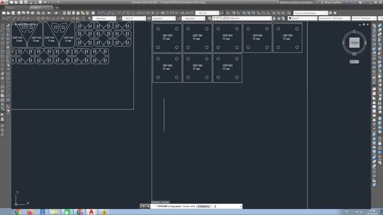The height and width of the screenshot is (215, 383).
Task: Select the Multiline Text A tool
Action: point(2,105)
